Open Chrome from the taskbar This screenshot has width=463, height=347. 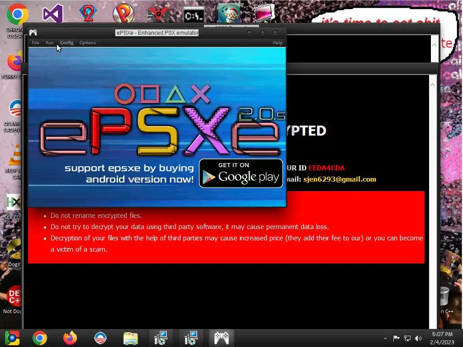(x=40, y=338)
